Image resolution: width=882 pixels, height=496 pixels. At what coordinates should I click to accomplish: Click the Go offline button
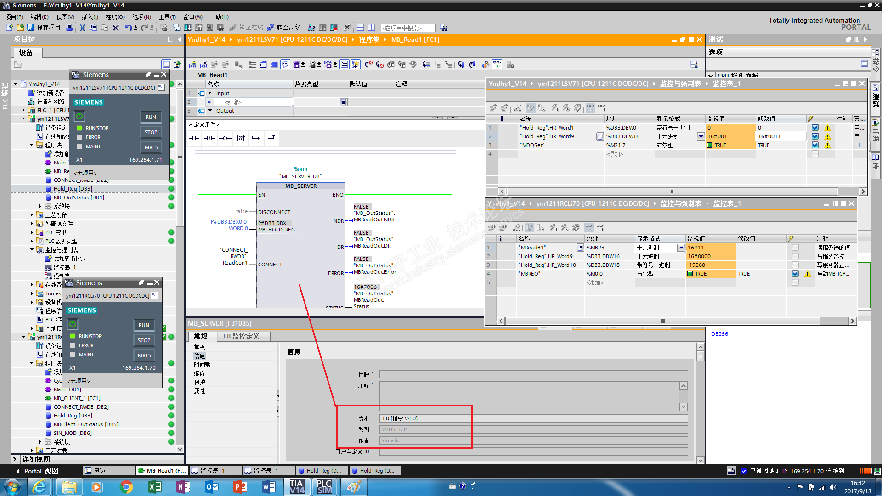(x=284, y=28)
